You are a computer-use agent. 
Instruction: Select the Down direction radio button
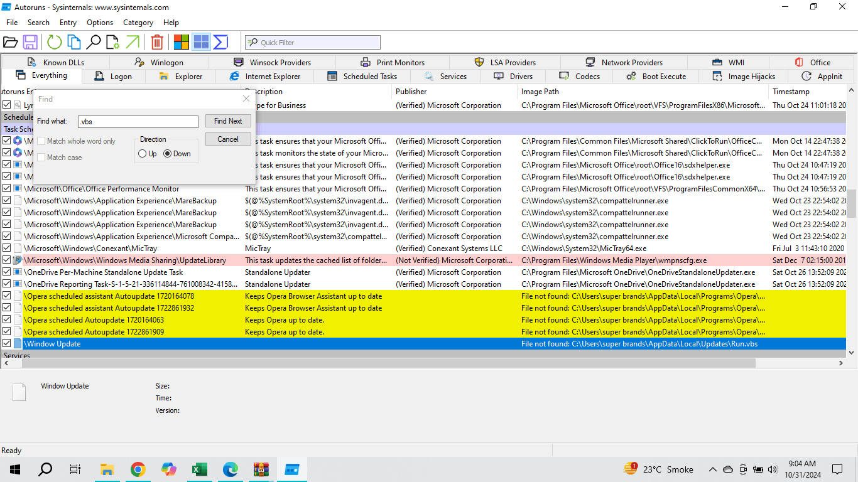[167, 154]
